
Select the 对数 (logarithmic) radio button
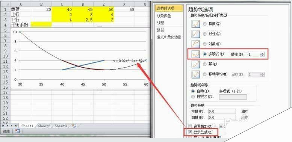pos(205,44)
